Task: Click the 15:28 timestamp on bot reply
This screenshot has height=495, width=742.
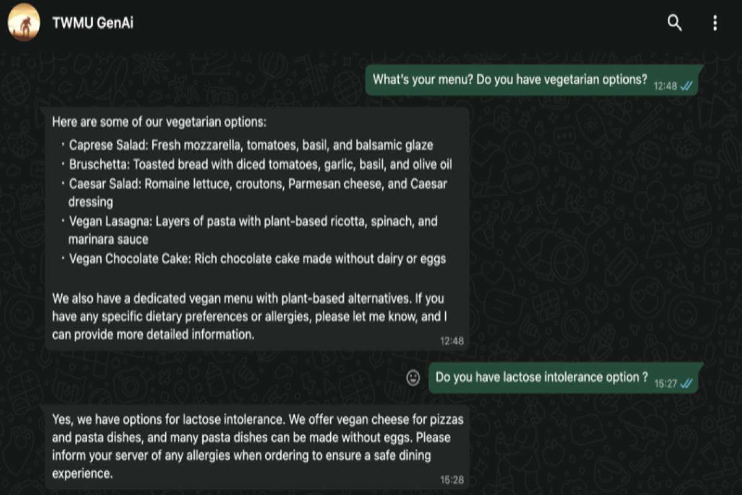Action: [451, 480]
